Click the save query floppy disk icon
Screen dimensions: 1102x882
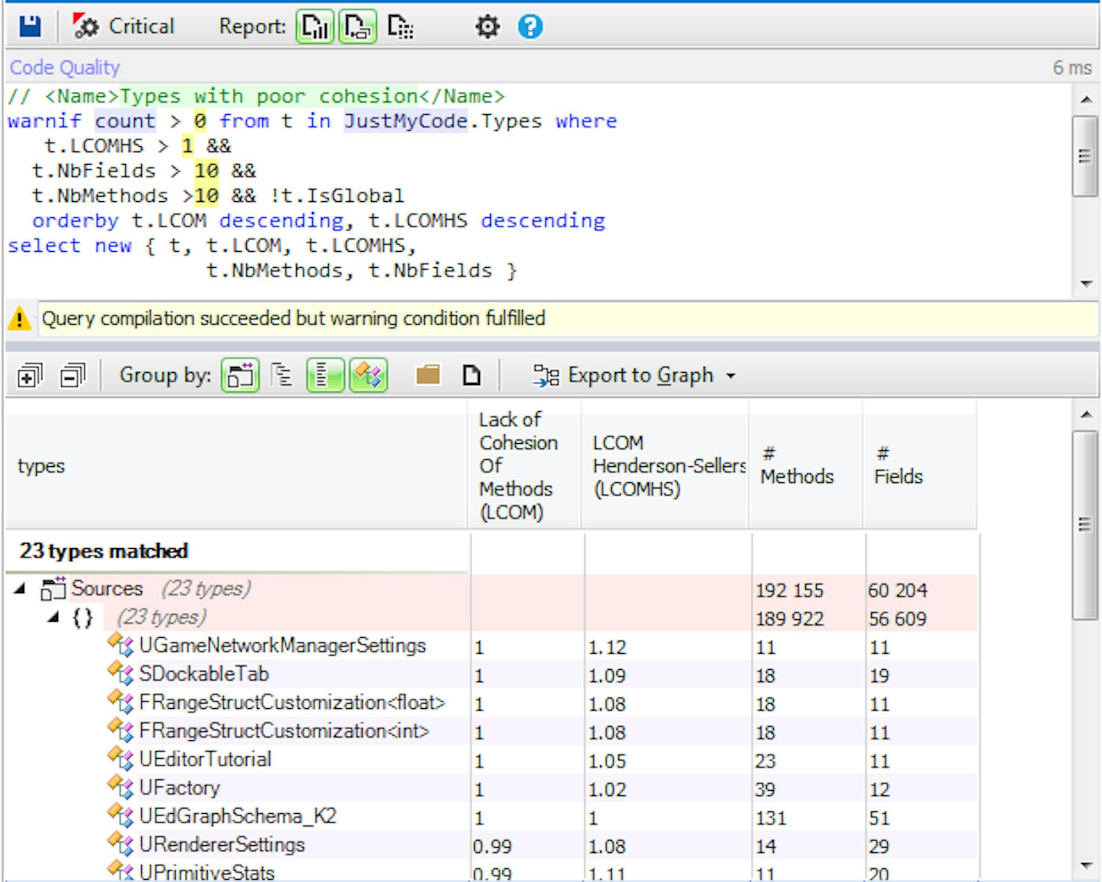point(30,26)
